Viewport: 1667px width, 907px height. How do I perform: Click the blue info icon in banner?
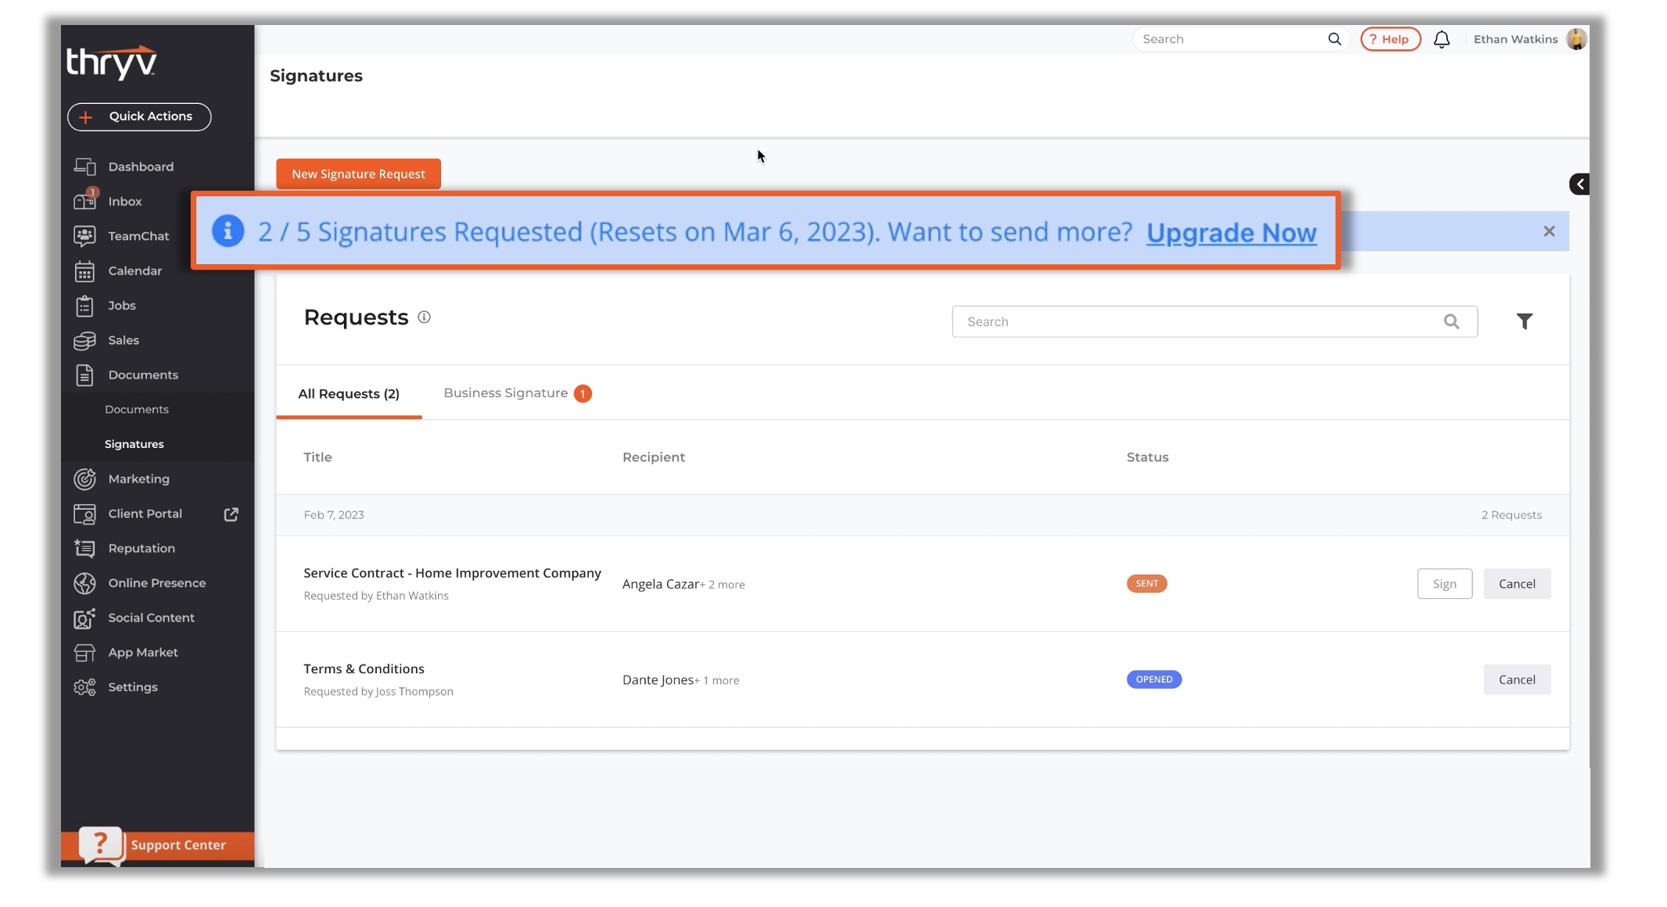pyautogui.click(x=228, y=231)
